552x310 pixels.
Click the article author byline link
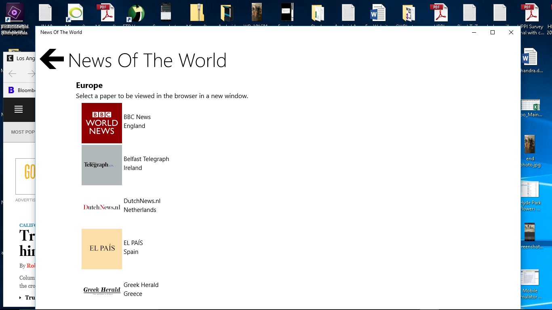pos(32,265)
